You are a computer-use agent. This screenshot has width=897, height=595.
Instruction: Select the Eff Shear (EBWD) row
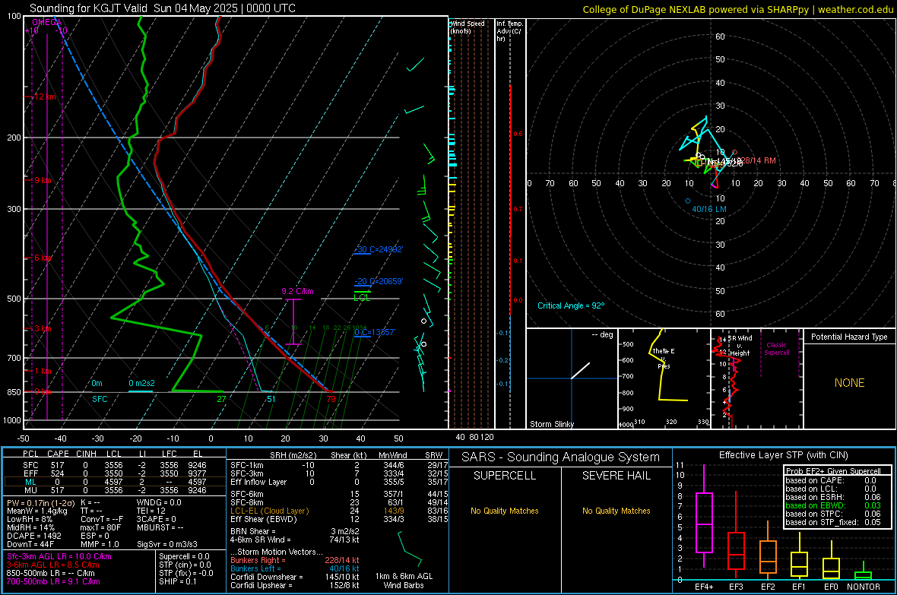[x=340, y=520]
